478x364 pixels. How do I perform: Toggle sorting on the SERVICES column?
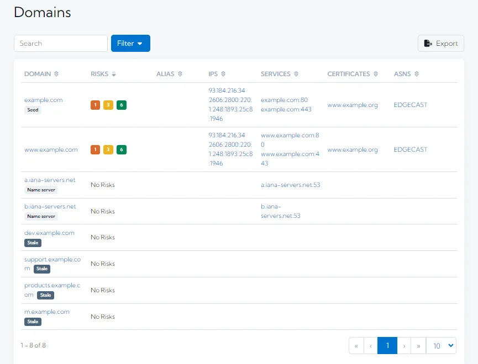296,74
